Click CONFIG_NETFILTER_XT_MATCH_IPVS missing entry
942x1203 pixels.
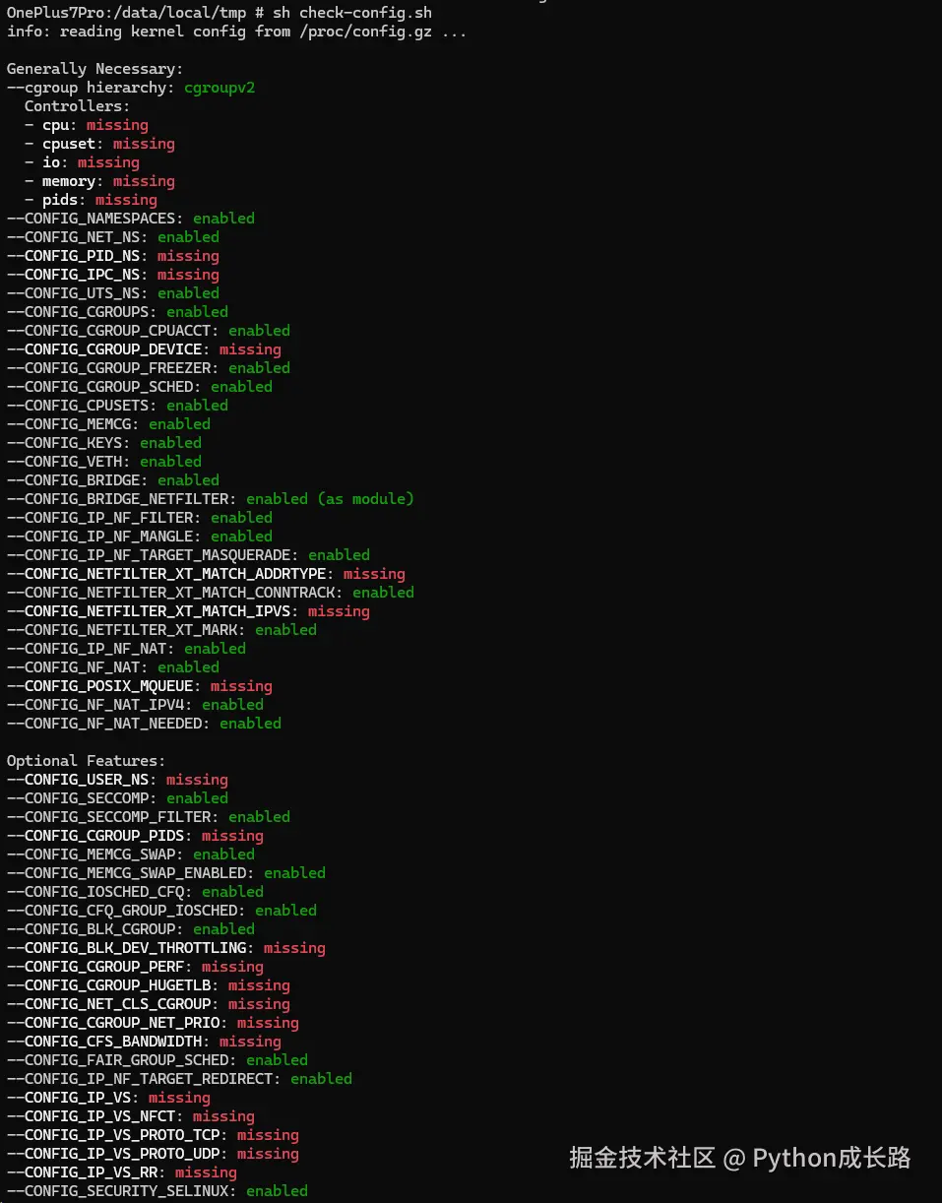[188, 611]
